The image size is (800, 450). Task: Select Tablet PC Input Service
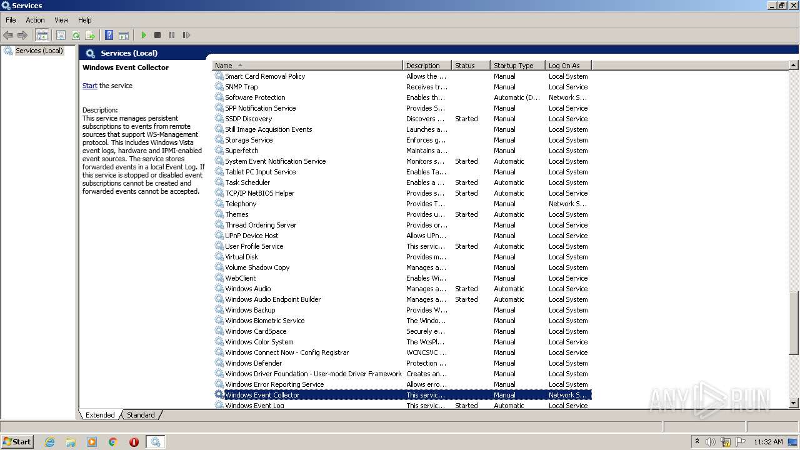pyautogui.click(x=402, y=172)
